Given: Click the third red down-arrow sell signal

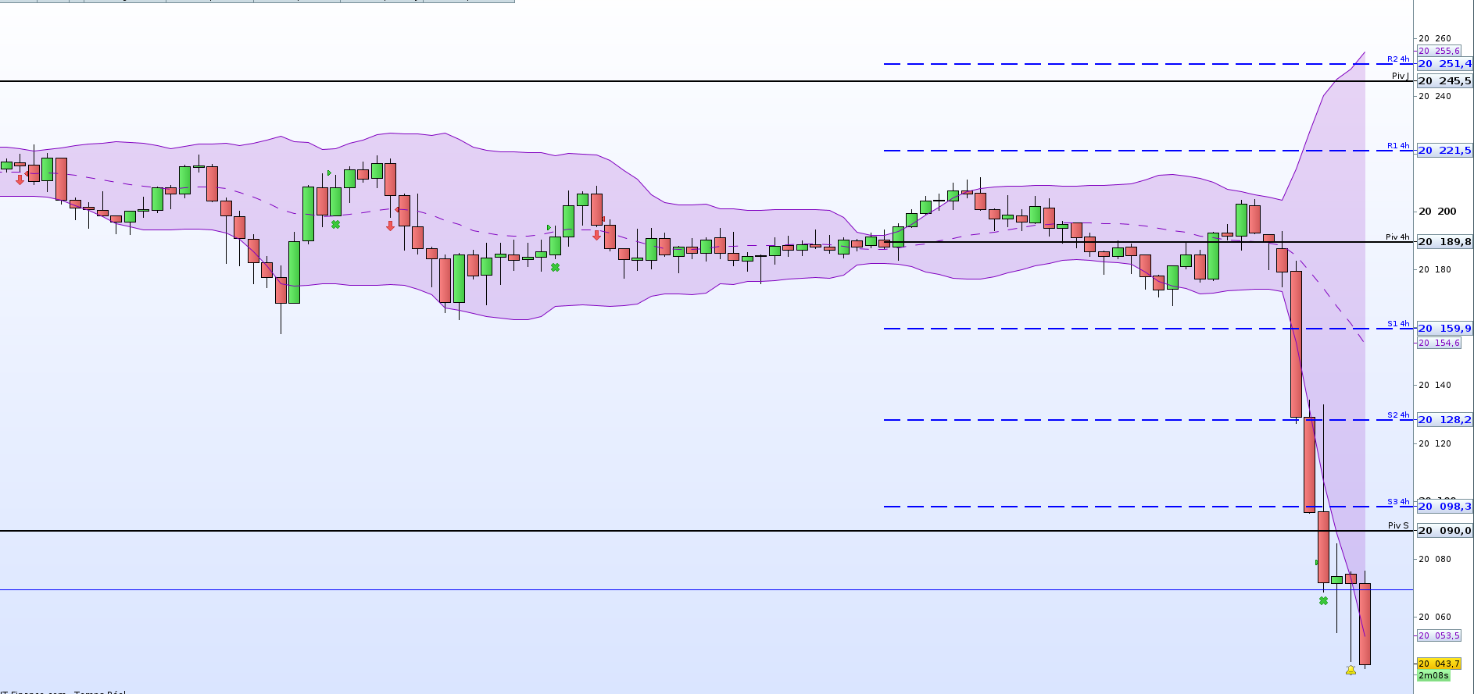Looking at the screenshot, I should point(596,235).
